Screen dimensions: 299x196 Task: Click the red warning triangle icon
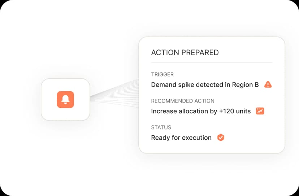(268, 84)
